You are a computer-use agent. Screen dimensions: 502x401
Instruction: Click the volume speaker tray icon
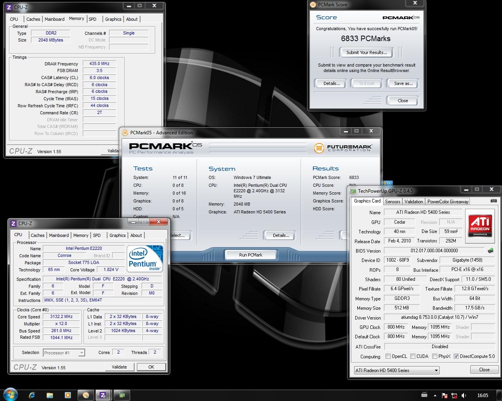(x=464, y=396)
